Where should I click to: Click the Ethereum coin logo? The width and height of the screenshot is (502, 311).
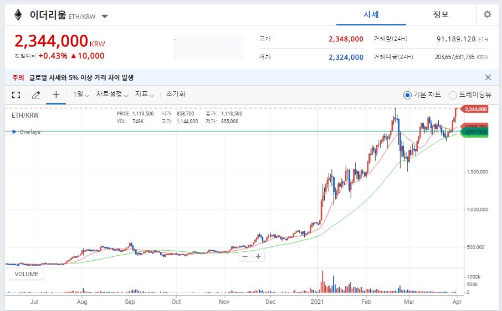(18, 15)
